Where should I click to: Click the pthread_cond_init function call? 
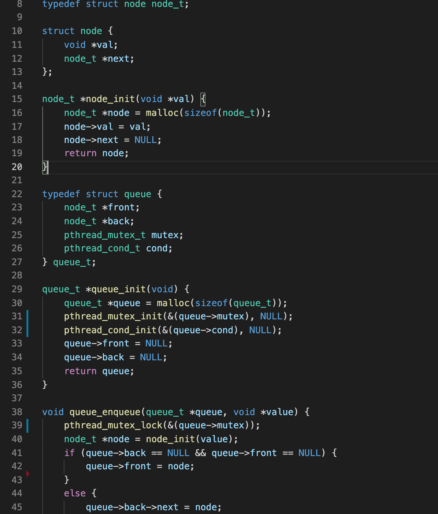point(110,330)
